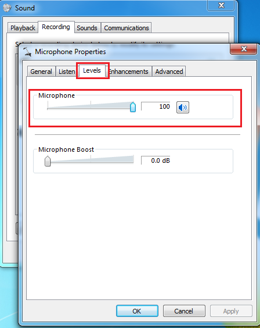Open the Communications tab
The image size is (260, 328).
tap(127, 28)
